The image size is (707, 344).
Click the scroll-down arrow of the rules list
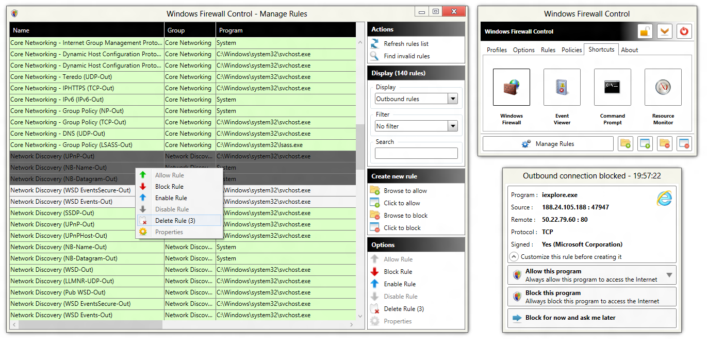360,316
